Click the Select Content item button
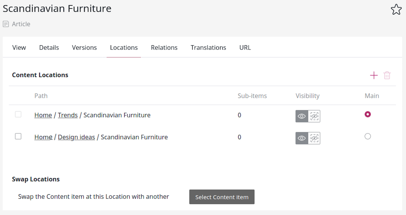The image size is (406, 215). click(x=222, y=197)
